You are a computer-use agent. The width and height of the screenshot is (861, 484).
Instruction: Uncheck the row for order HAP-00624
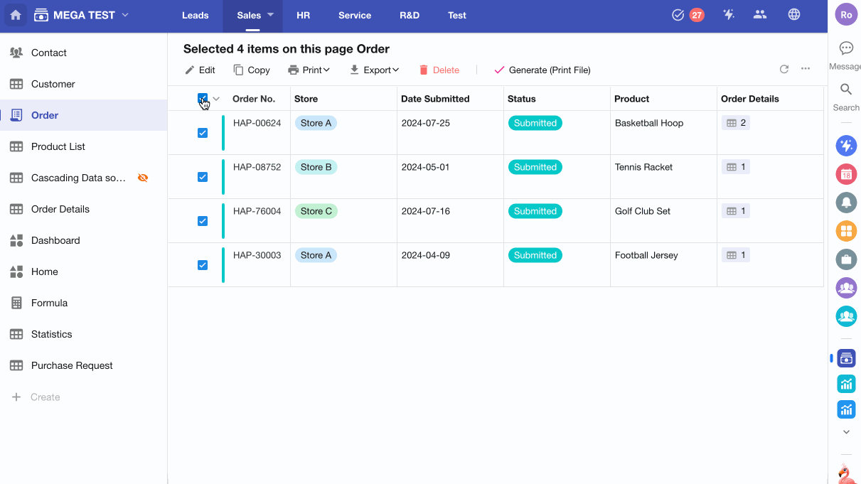click(x=203, y=133)
